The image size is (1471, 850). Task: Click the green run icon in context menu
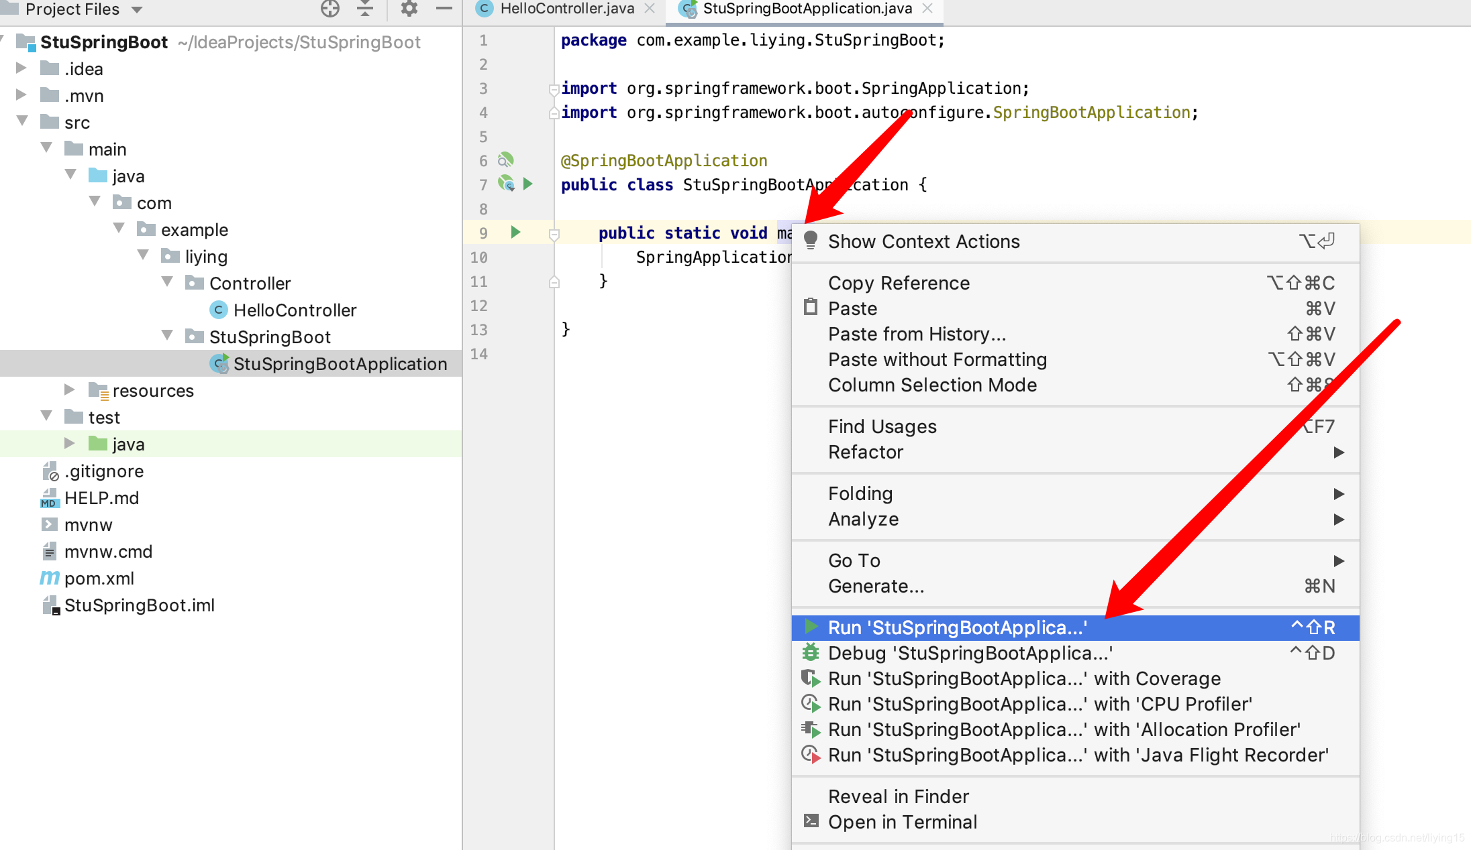tap(811, 627)
